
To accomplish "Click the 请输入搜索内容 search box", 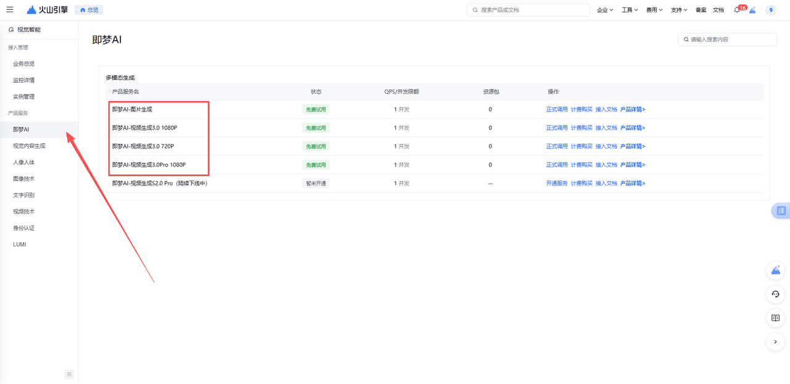I will point(728,39).
